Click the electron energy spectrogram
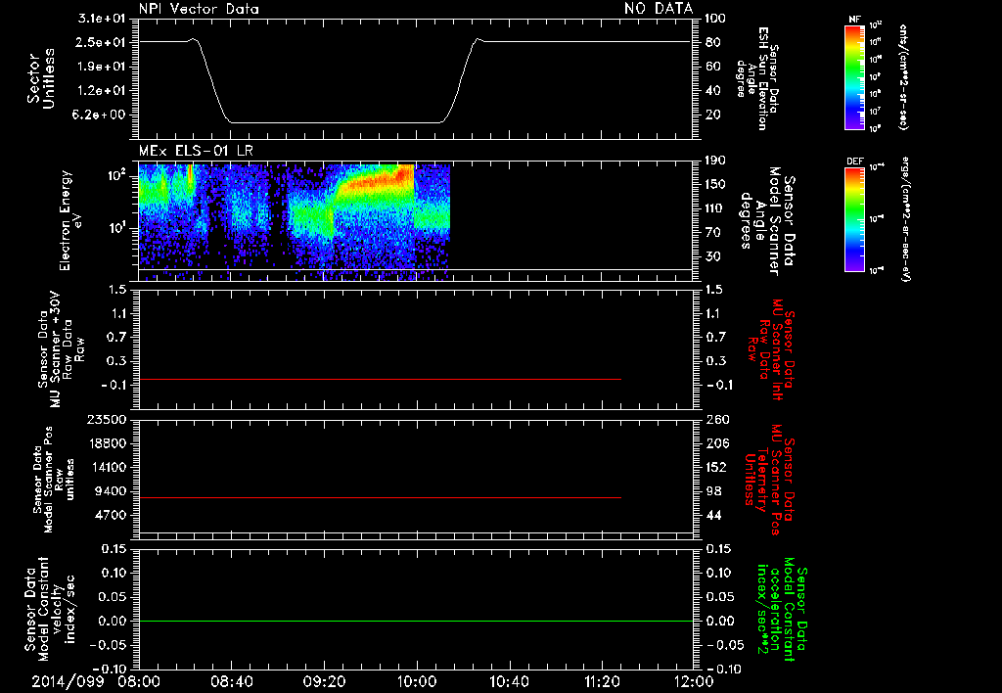The width and height of the screenshot is (1002, 693). 294,220
